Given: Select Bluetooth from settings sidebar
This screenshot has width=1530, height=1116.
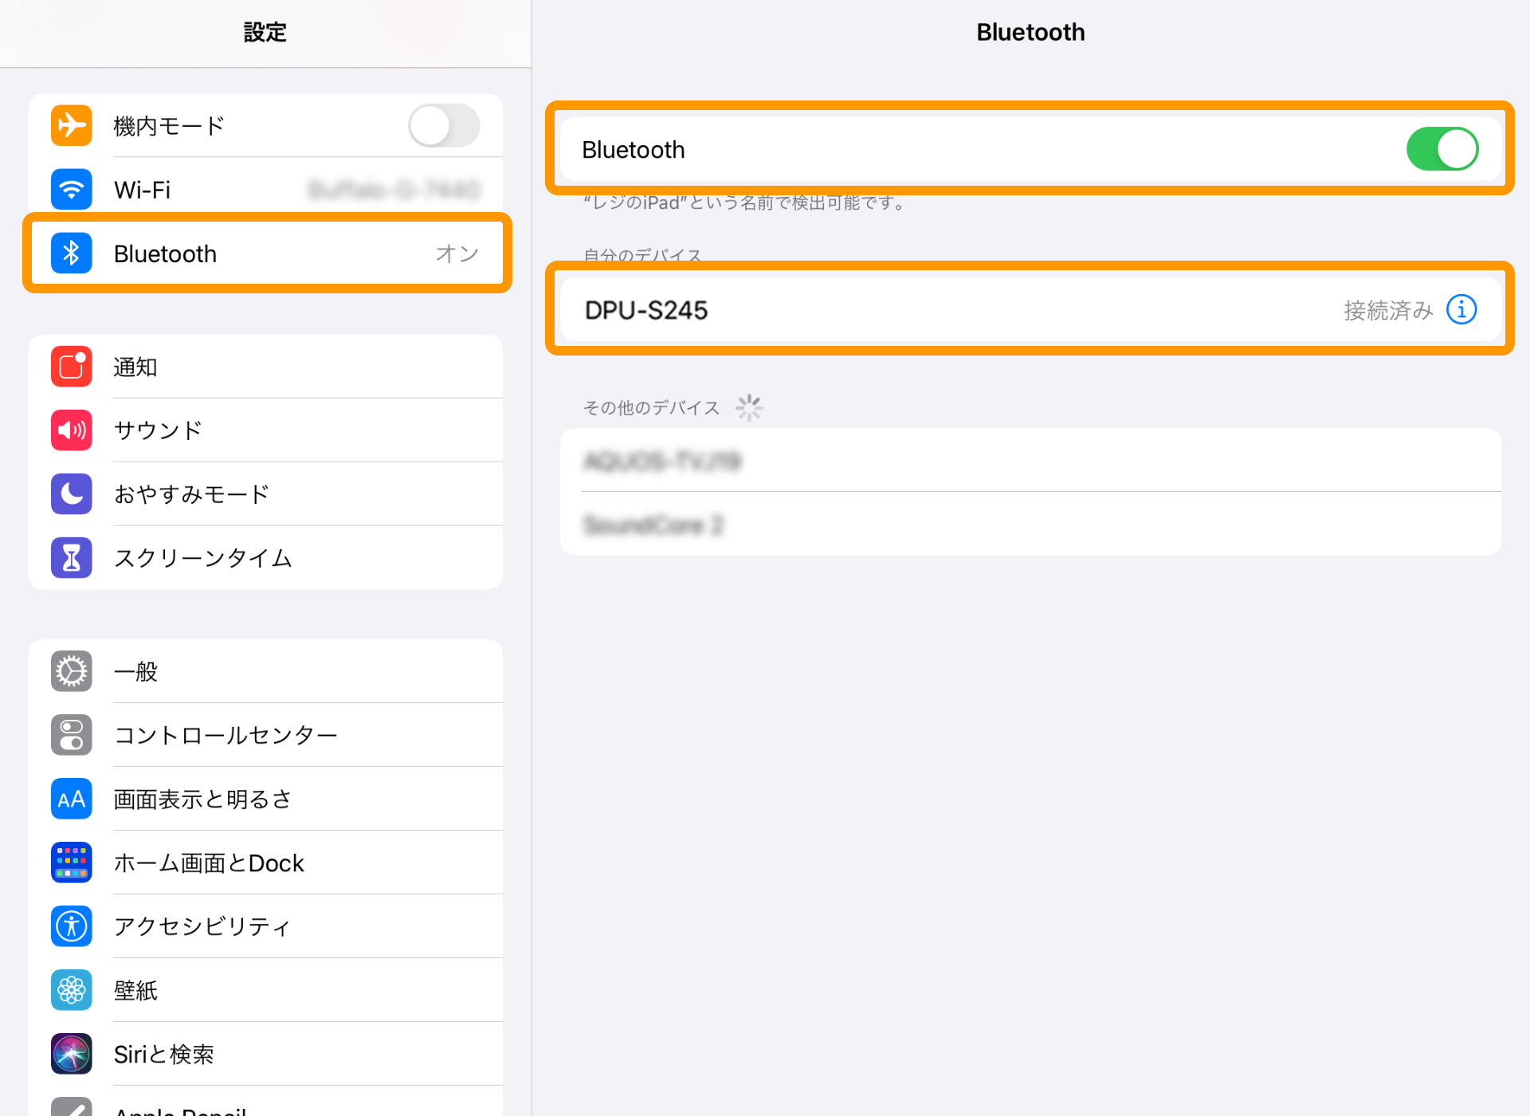Looking at the screenshot, I should coord(266,252).
